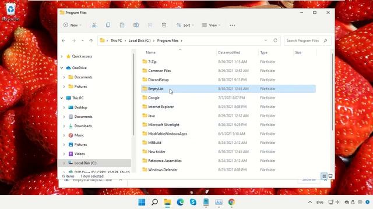This screenshot has height=209, width=373.
Task: Open recent locations dropdown arrow
Action: click(x=82, y=41)
